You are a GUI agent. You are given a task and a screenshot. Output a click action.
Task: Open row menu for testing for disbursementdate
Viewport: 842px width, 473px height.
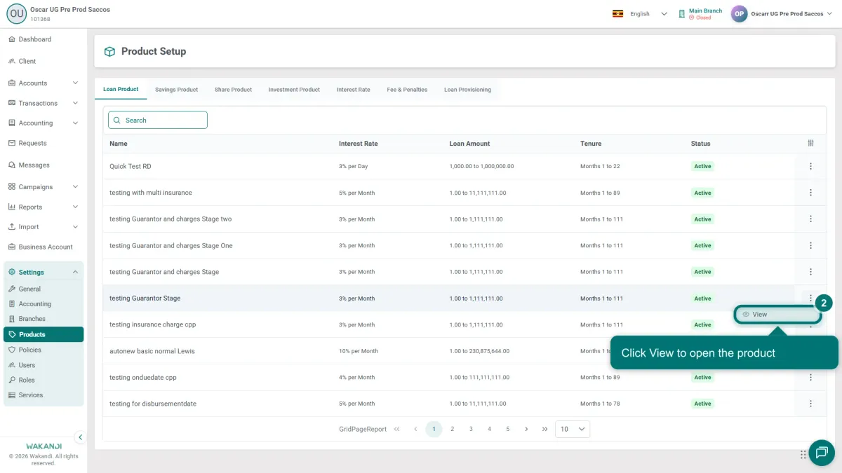click(810, 404)
